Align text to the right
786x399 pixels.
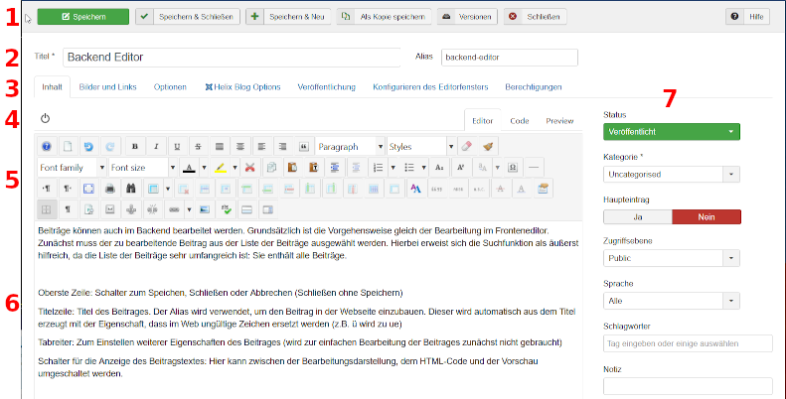coord(282,147)
